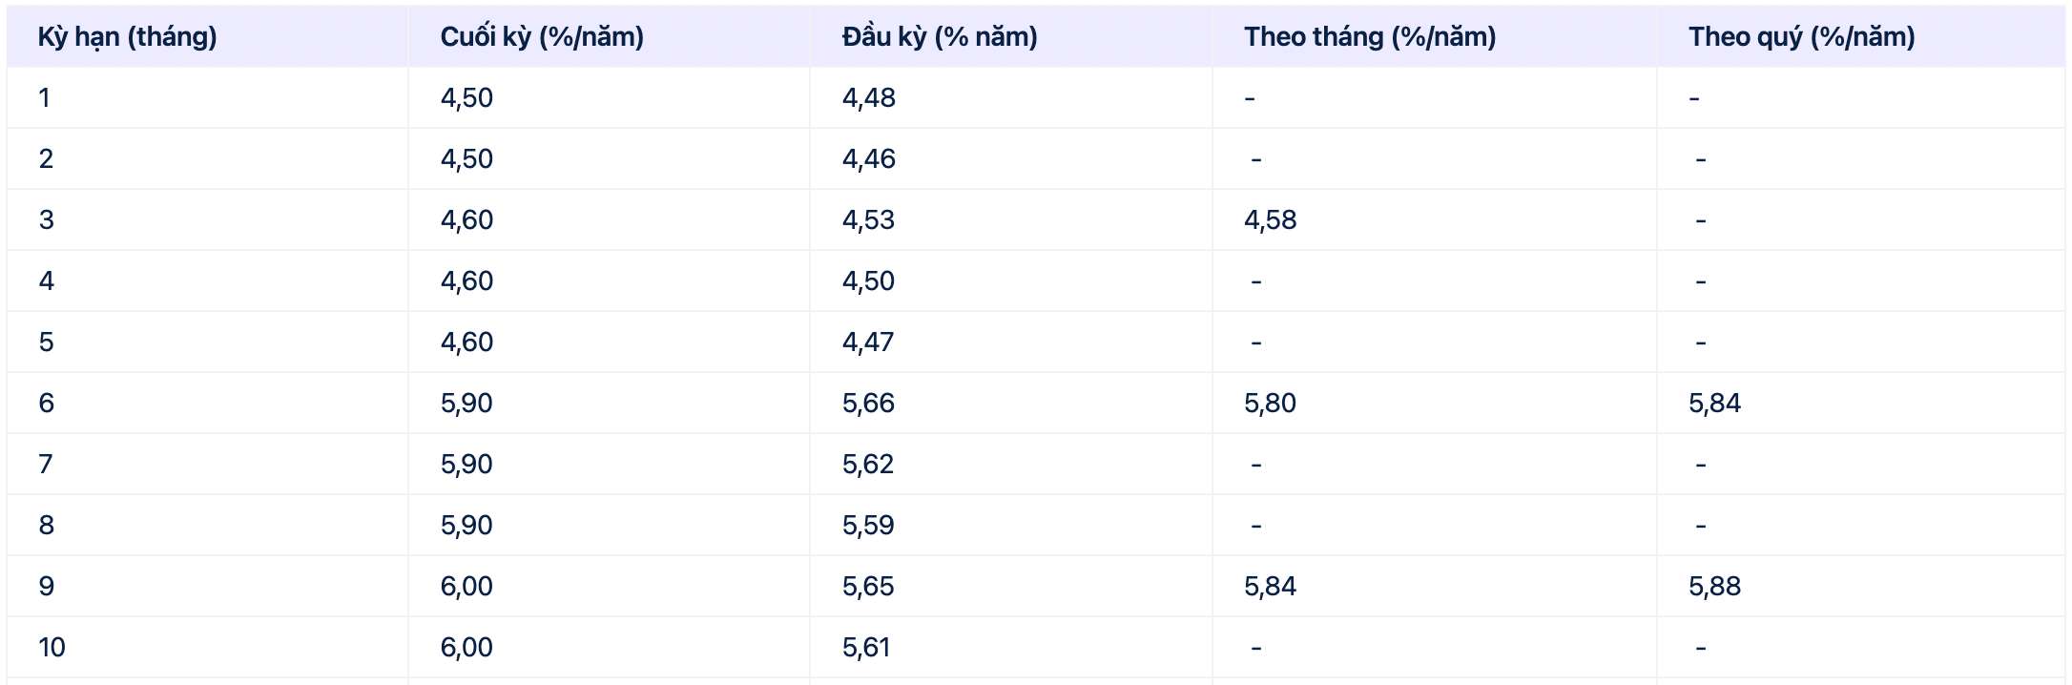Click the 5,84 monthly rate for 9 months
The image size is (2072, 685).
tap(1270, 587)
